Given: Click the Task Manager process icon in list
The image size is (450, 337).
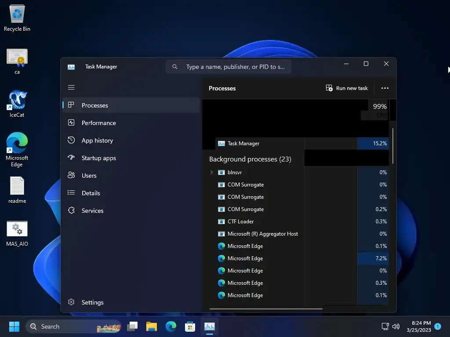Looking at the screenshot, I should pyautogui.click(x=221, y=143).
